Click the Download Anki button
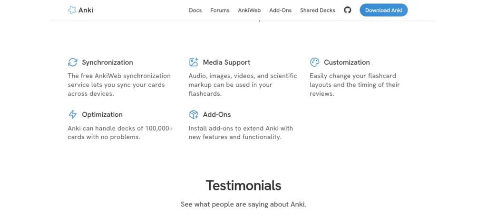Image resolution: width=487 pixels, height=222 pixels. (384, 10)
